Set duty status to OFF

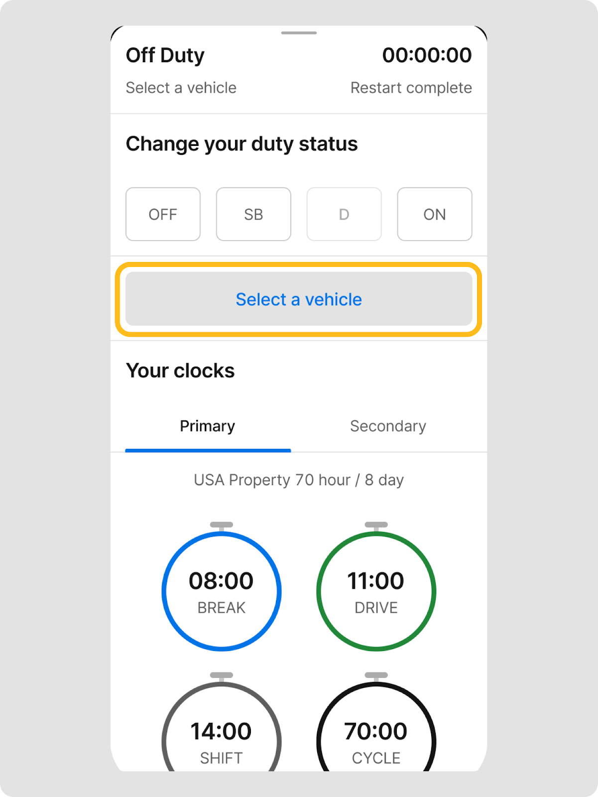click(163, 214)
